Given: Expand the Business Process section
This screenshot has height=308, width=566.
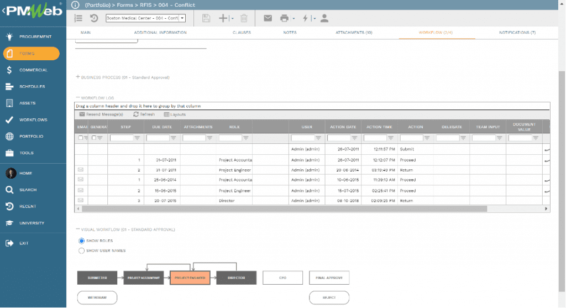Looking at the screenshot, I should [77, 77].
